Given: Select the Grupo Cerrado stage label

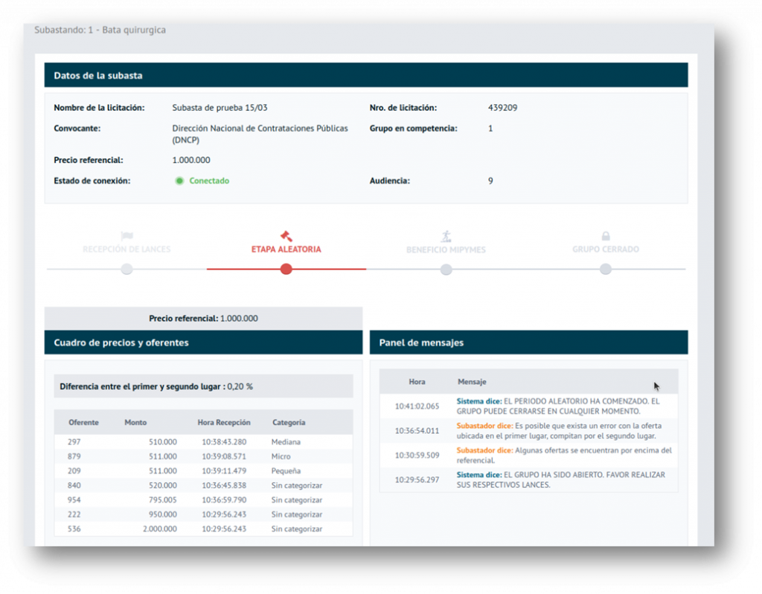Looking at the screenshot, I should (606, 249).
